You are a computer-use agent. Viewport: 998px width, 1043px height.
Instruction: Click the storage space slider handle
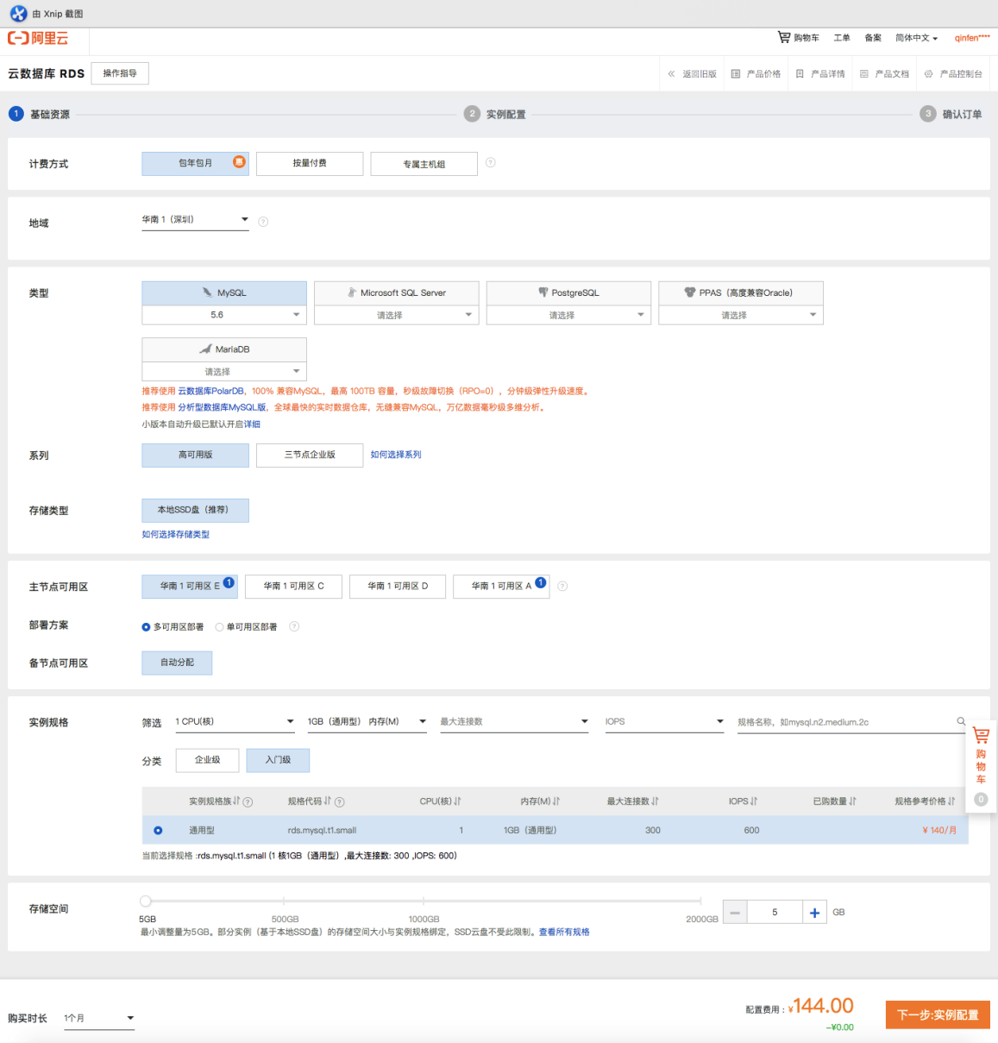pos(146,902)
